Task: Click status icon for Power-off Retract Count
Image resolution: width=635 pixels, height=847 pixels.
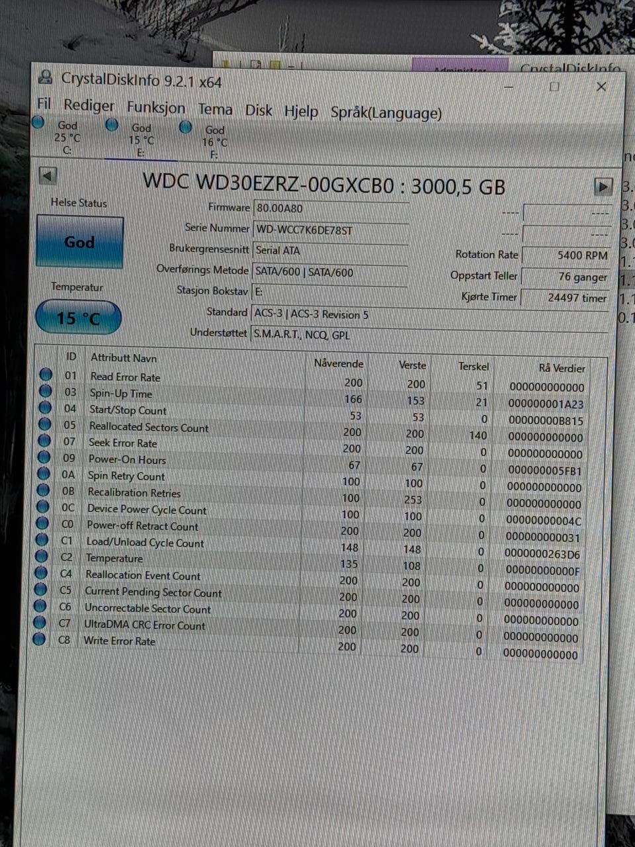Action: click(x=42, y=523)
